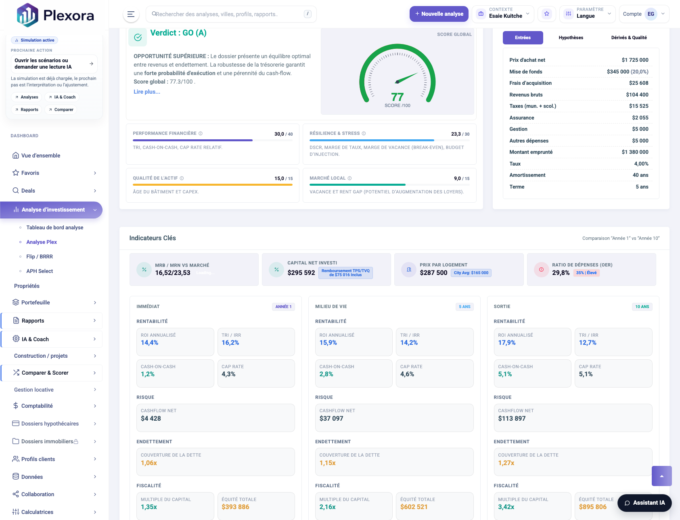Viewport: 680px width, 520px height.
Task: Switch to the Hypothèses tab
Action: pyautogui.click(x=570, y=38)
